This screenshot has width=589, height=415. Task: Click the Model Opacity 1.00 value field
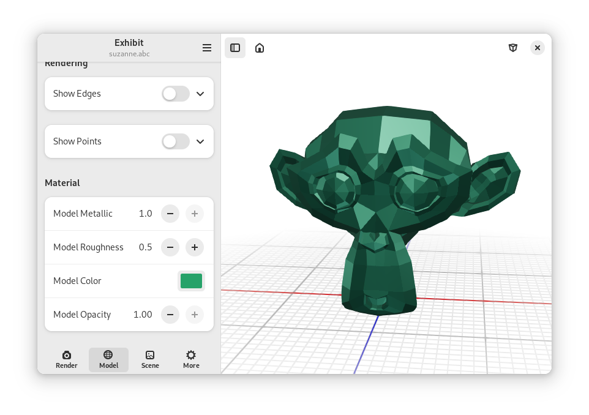(143, 315)
